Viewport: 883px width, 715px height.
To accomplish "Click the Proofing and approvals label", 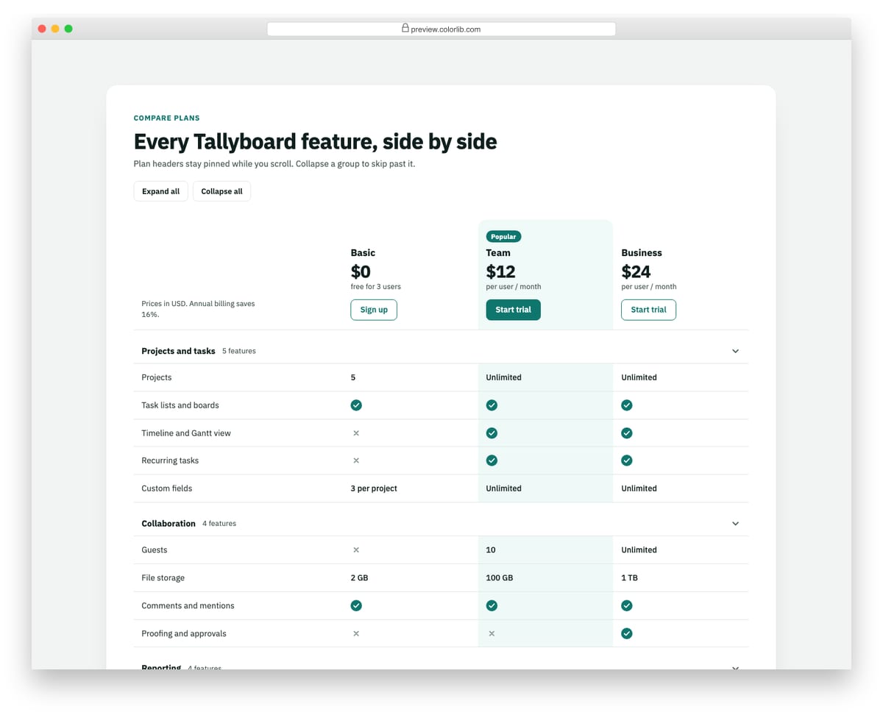I will click(x=184, y=633).
